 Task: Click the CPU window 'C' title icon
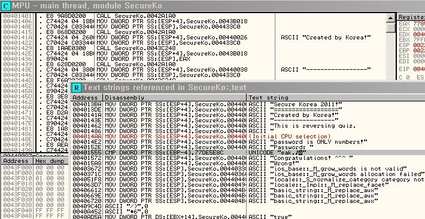[7, 5]
